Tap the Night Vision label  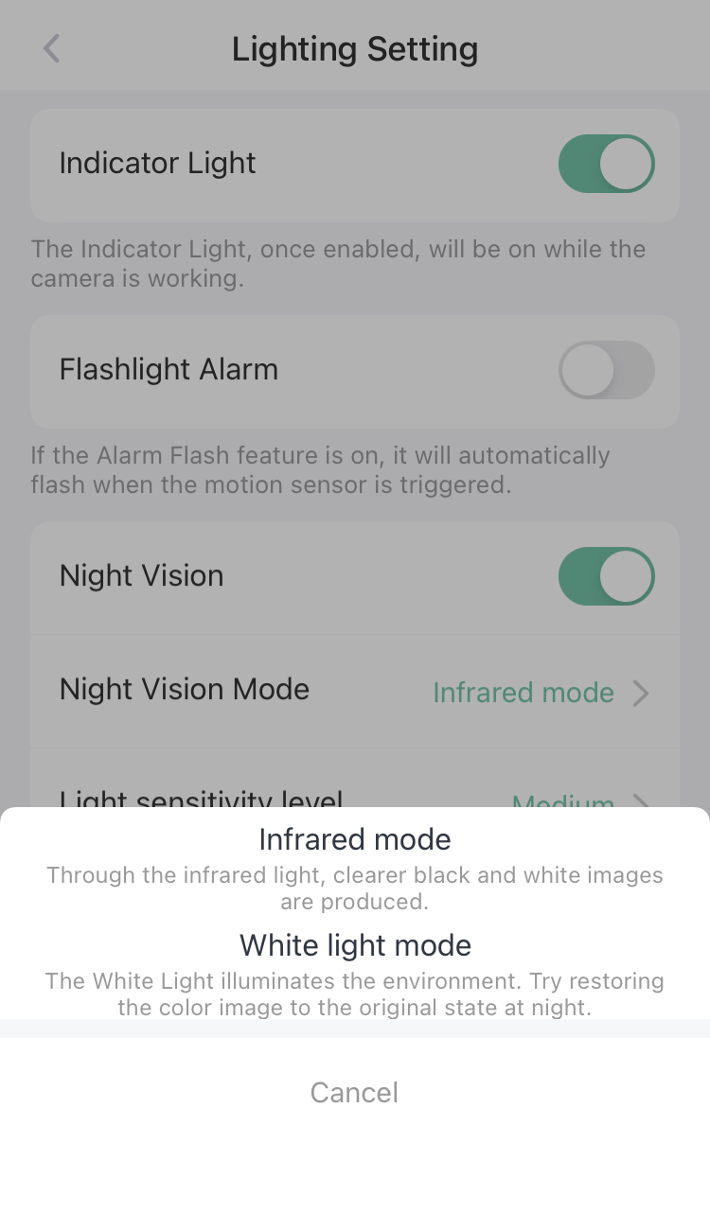point(142,575)
